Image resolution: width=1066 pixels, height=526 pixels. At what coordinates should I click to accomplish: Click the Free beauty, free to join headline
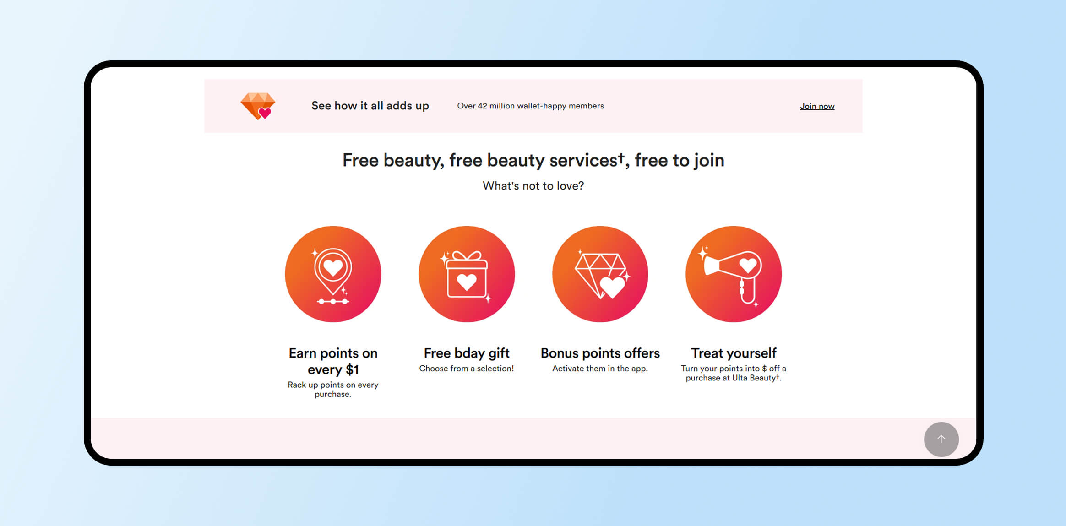coord(533,160)
